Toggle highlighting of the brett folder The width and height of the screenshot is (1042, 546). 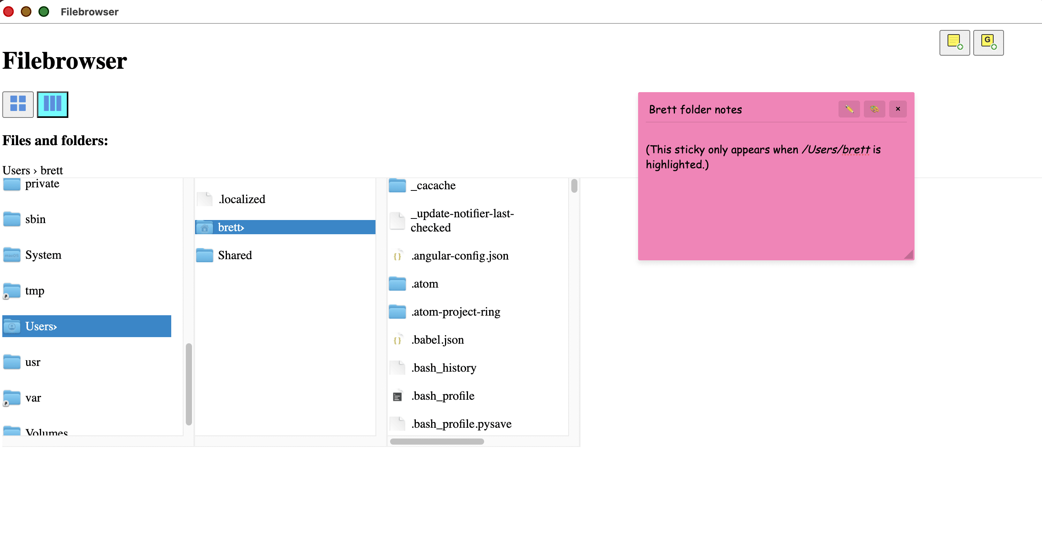[x=229, y=227]
